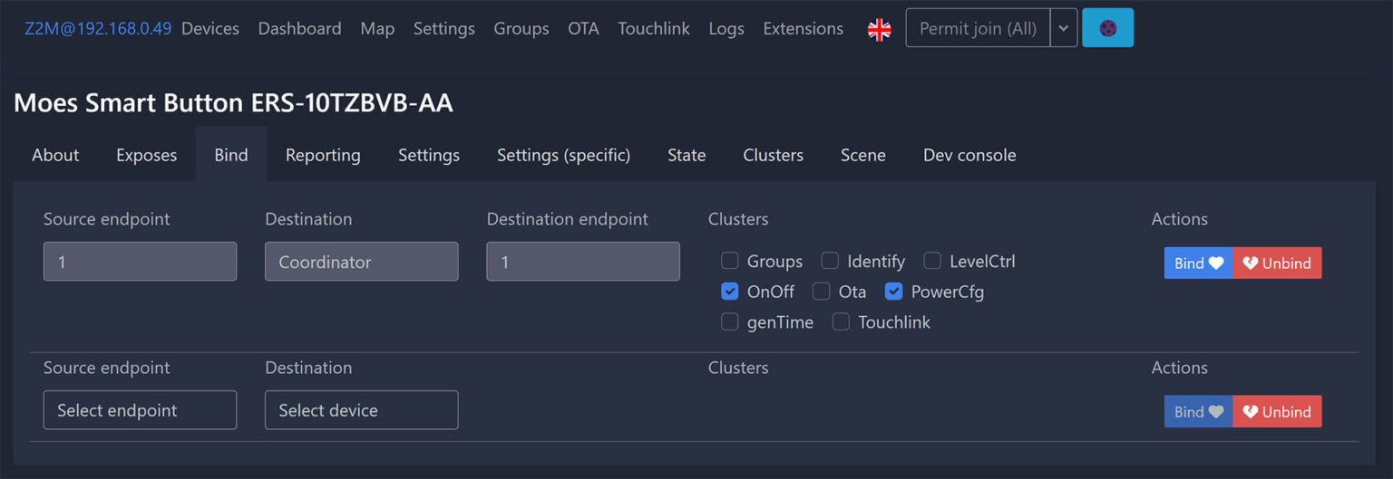Click the UK flag language icon
The image size is (1393, 479).
(x=879, y=29)
